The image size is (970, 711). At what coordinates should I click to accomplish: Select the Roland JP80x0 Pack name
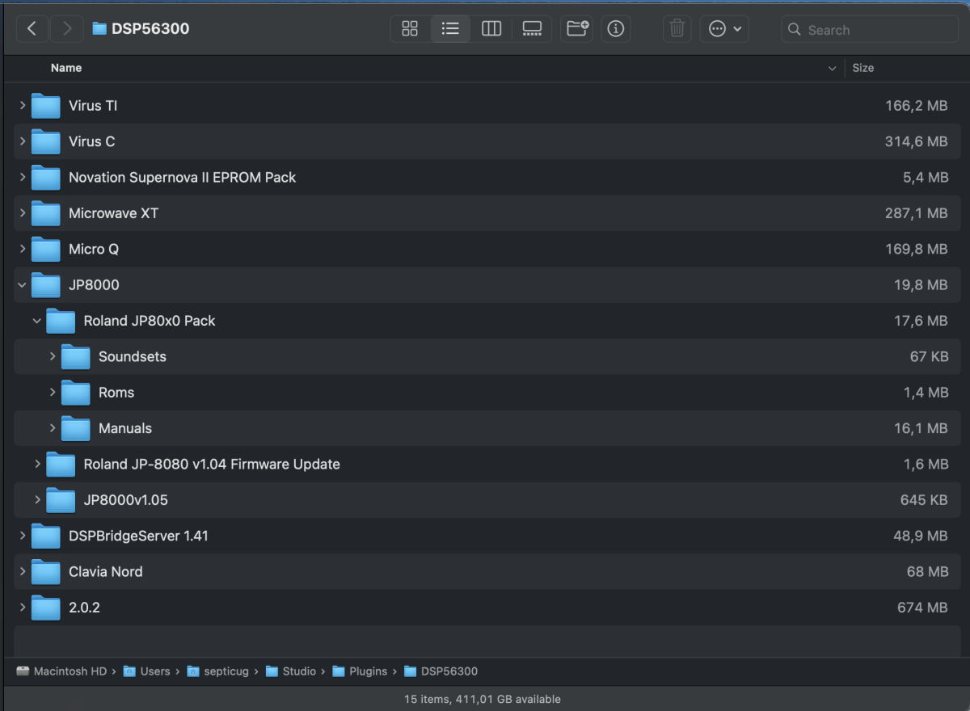pos(150,321)
